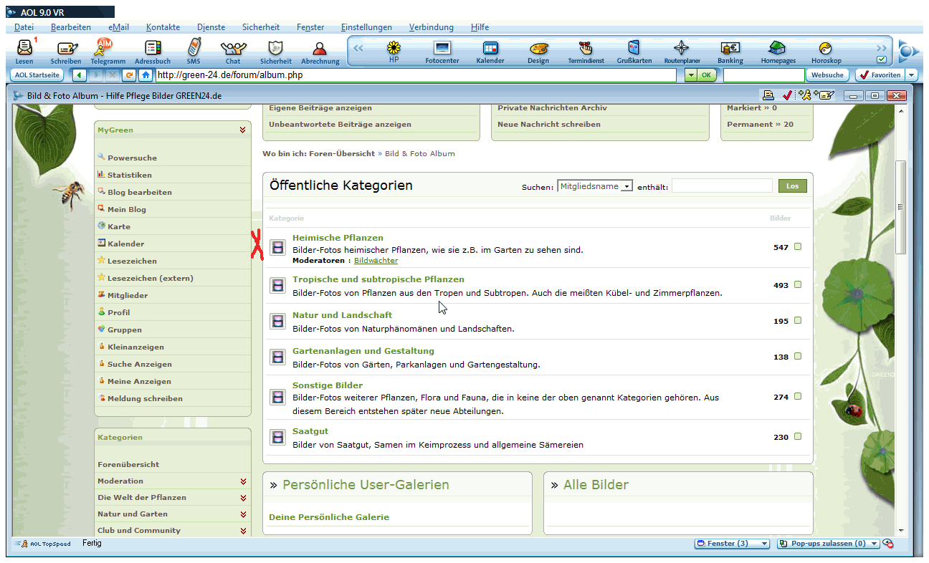
Task: Expand the Die Welt der Pflanzen section
Action: (x=243, y=498)
